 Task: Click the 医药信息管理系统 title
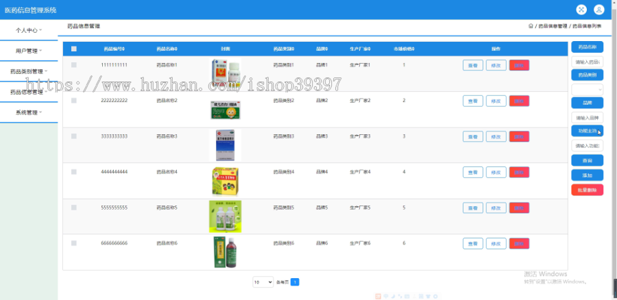(x=30, y=10)
